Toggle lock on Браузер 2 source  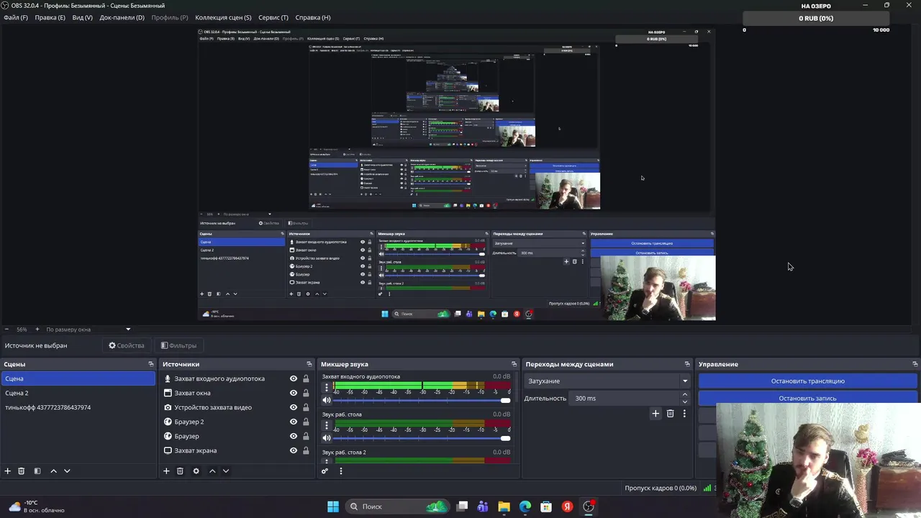(306, 422)
